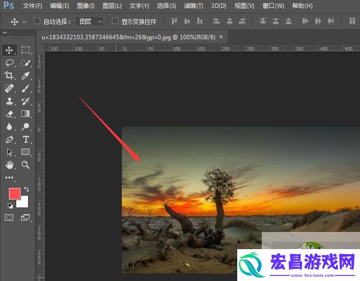Enable the 自动选择 checkbox

(37, 21)
